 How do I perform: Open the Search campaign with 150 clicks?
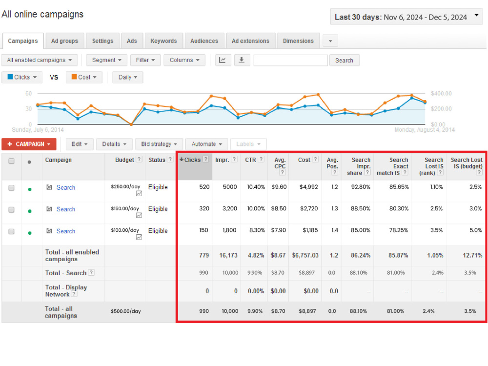[x=66, y=231]
